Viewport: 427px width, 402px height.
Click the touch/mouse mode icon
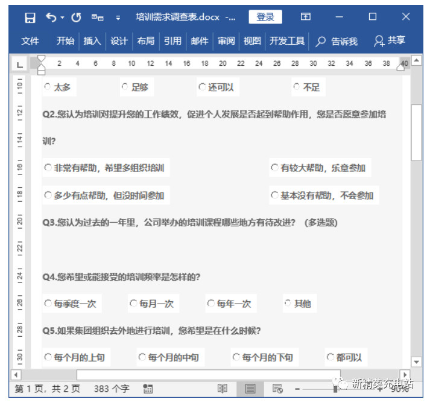coord(97,18)
